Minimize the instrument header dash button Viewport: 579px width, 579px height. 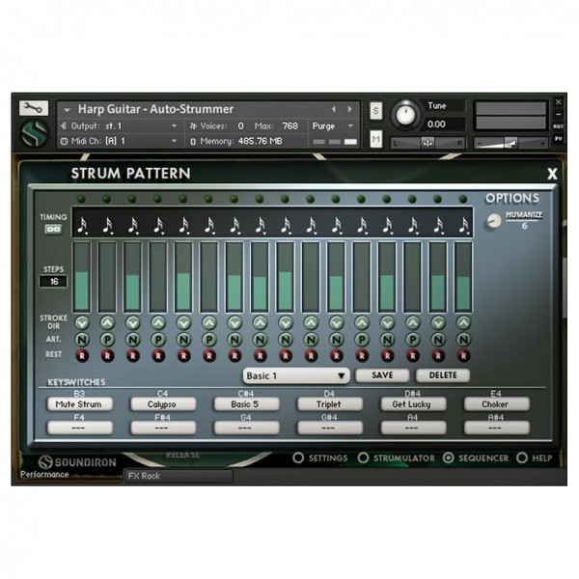pos(558,115)
